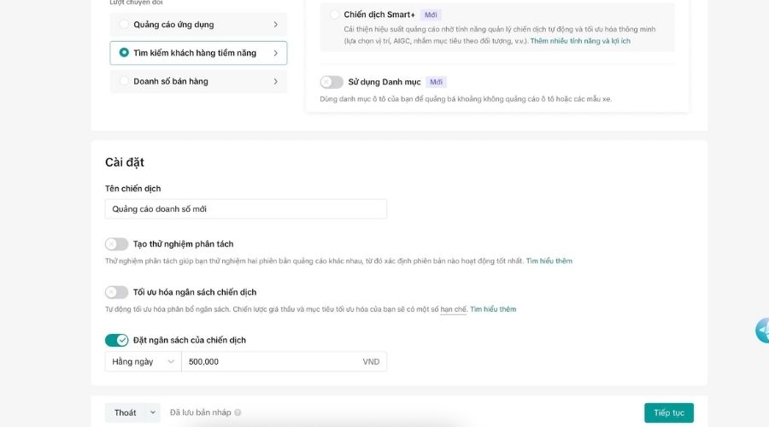Screen dimensions: 769x427
Task: Expand the chevron on "Quảng cáo ứng dụng"
Action: tap(275, 25)
